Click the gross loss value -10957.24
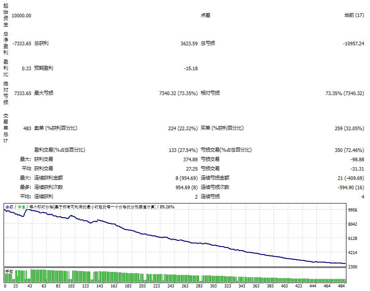 pos(354,44)
